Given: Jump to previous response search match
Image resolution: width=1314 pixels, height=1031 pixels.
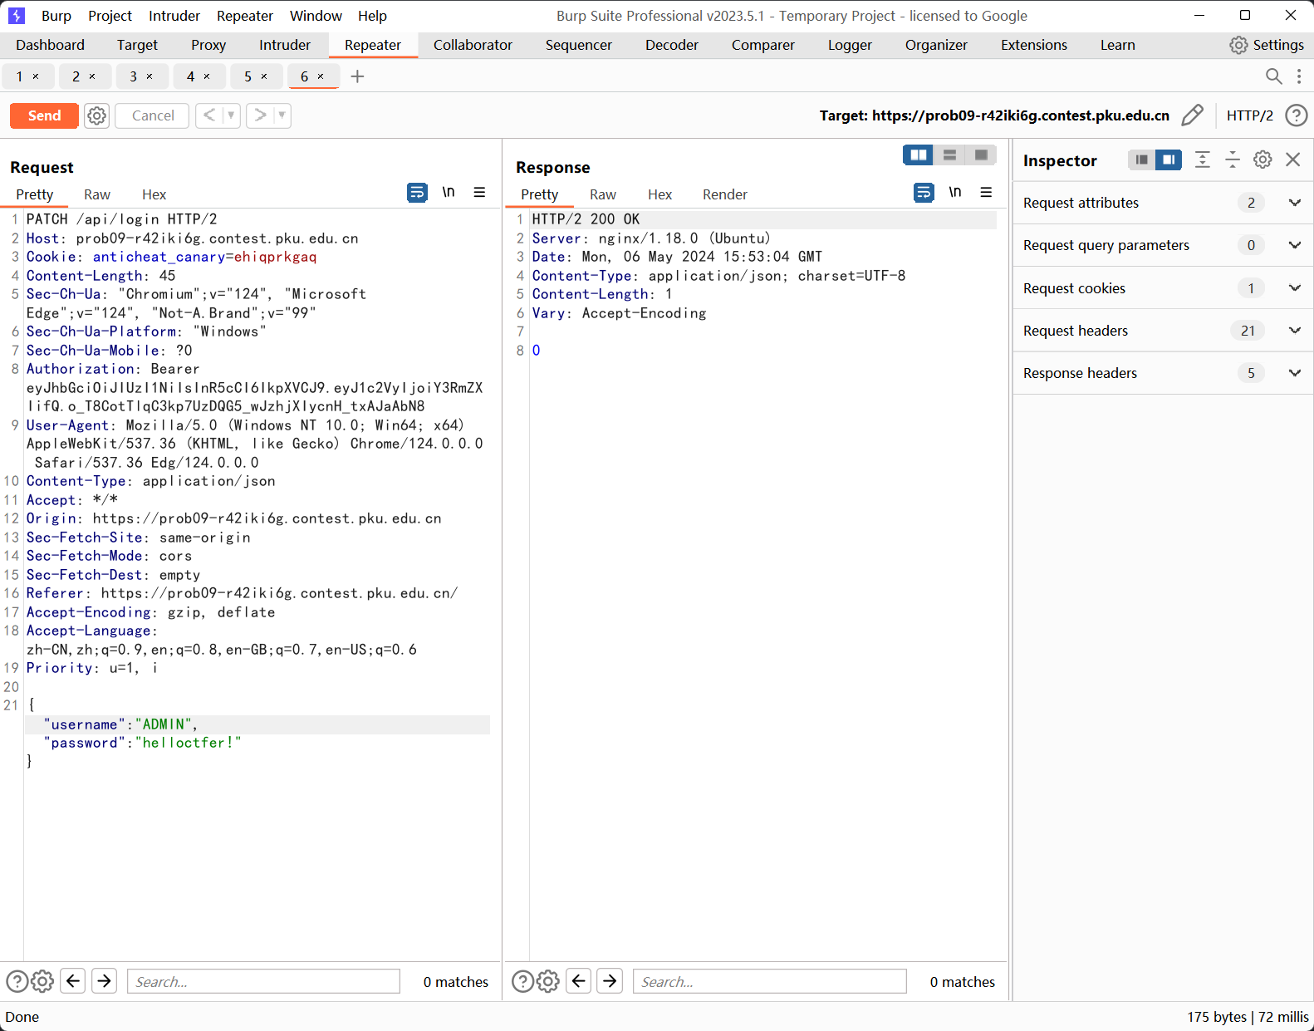Looking at the screenshot, I should (579, 981).
